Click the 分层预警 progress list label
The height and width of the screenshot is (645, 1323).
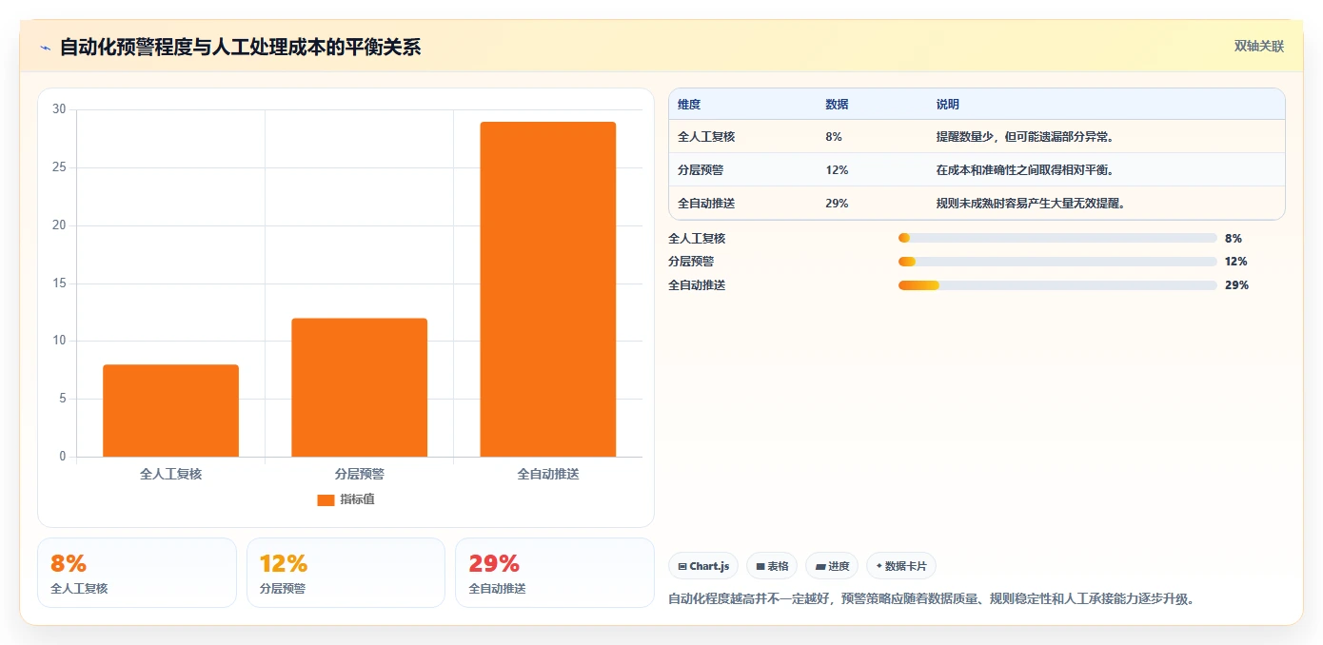click(x=691, y=262)
